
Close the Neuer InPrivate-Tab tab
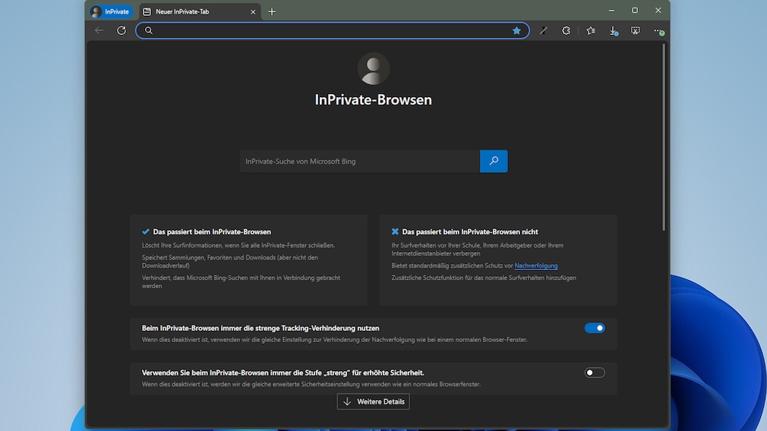click(x=253, y=11)
